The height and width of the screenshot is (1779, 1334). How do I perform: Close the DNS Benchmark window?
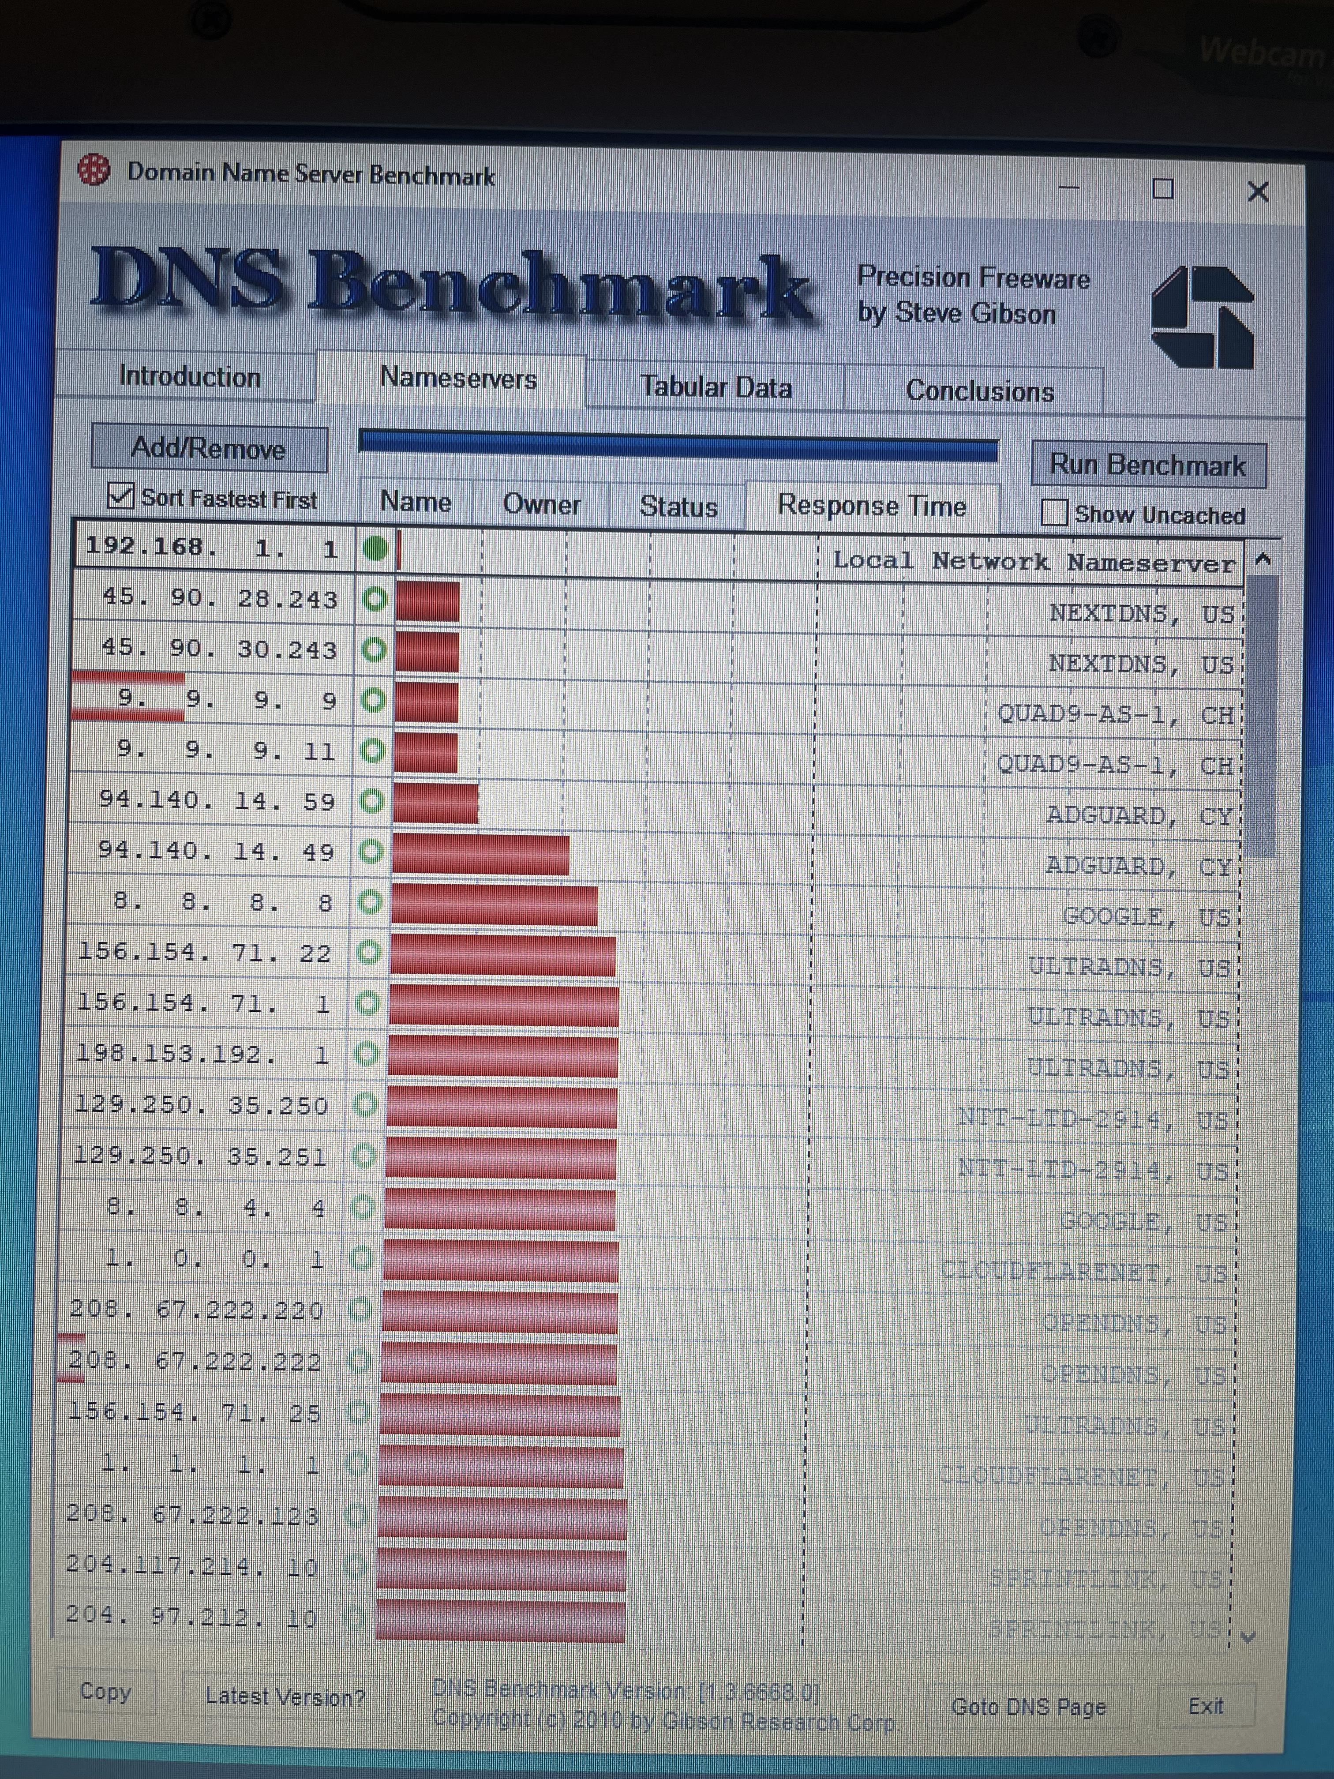click(x=1259, y=191)
